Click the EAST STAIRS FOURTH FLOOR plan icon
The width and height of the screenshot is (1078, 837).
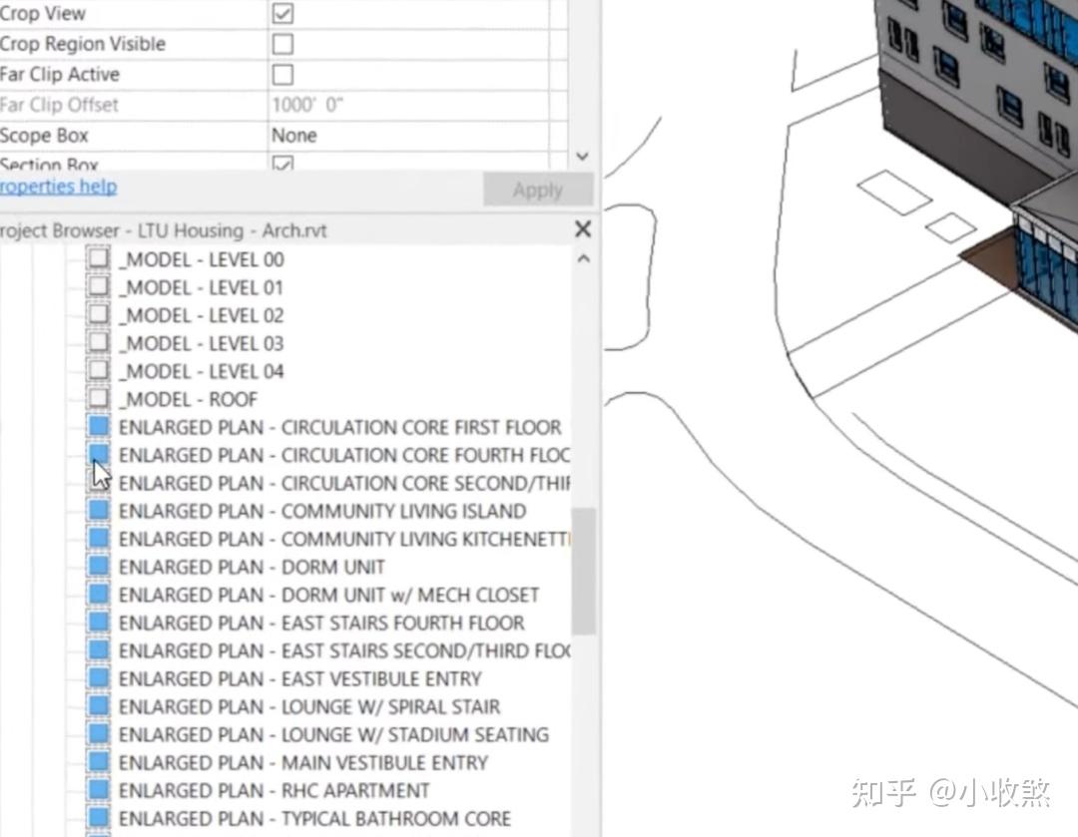point(97,622)
